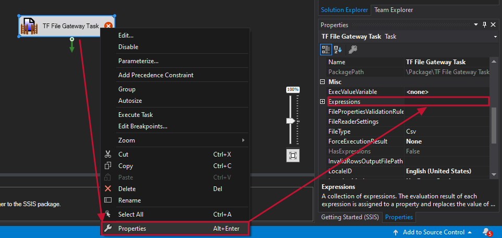Select the FilePropertiesValidationRule property row

coord(408,112)
